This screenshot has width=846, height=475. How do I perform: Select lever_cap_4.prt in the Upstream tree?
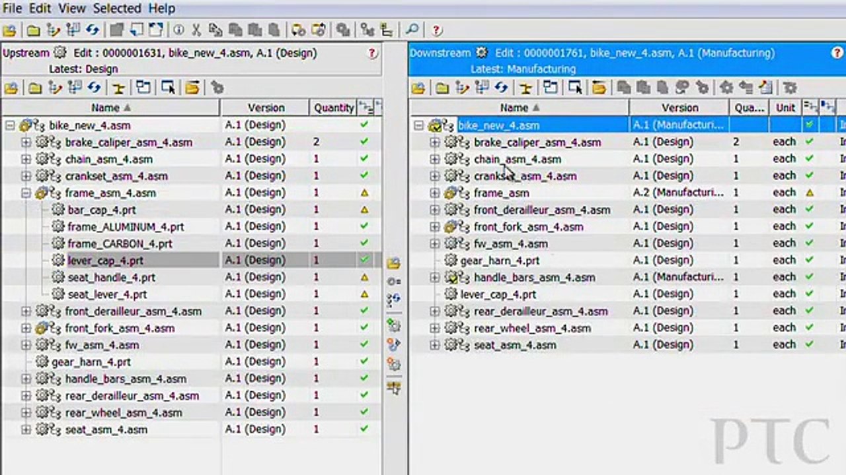105,261
